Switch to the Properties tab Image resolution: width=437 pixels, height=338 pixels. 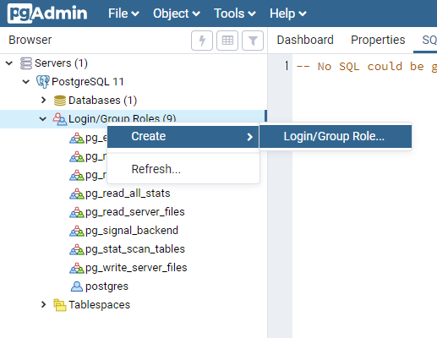378,40
